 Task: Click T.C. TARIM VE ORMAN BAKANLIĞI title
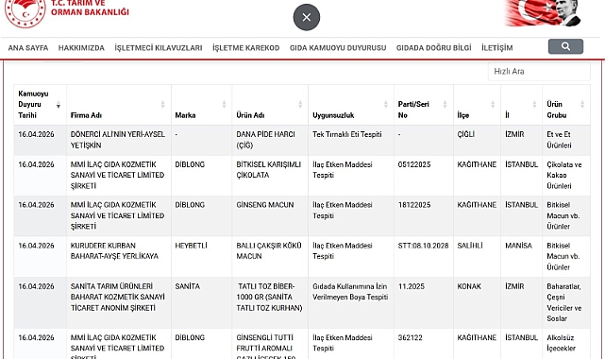(x=90, y=8)
